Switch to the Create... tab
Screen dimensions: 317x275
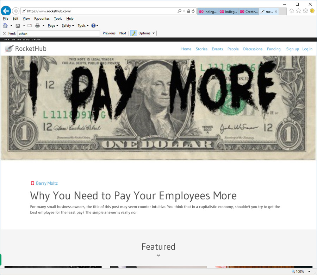[x=249, y=12]
